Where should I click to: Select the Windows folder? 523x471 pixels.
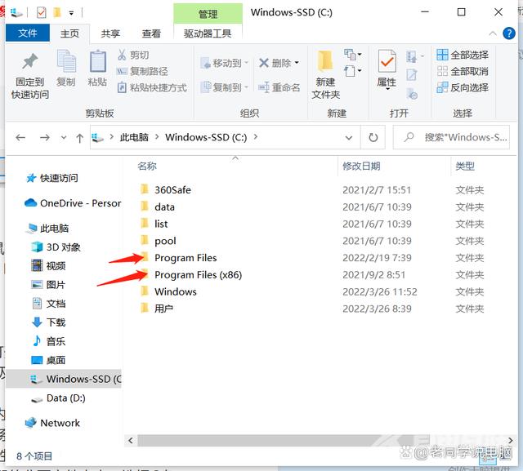pyautogui.click(x=176, y=291)
